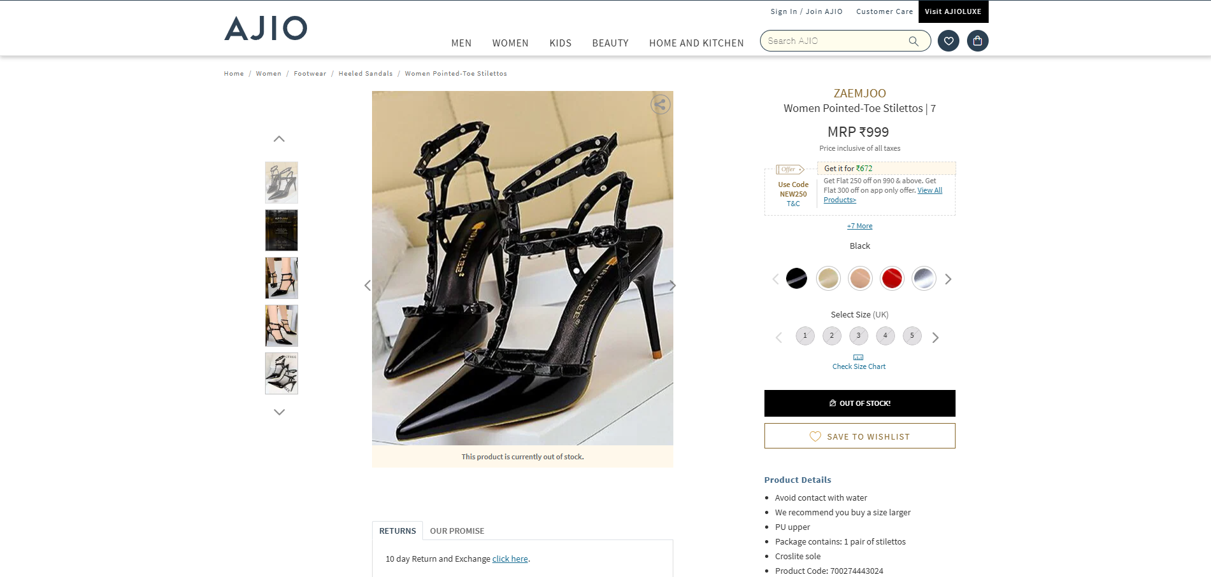The image size is (1211, 577).
Task: Show previous product image with left arrow
Action: click(x=368, y=286)
